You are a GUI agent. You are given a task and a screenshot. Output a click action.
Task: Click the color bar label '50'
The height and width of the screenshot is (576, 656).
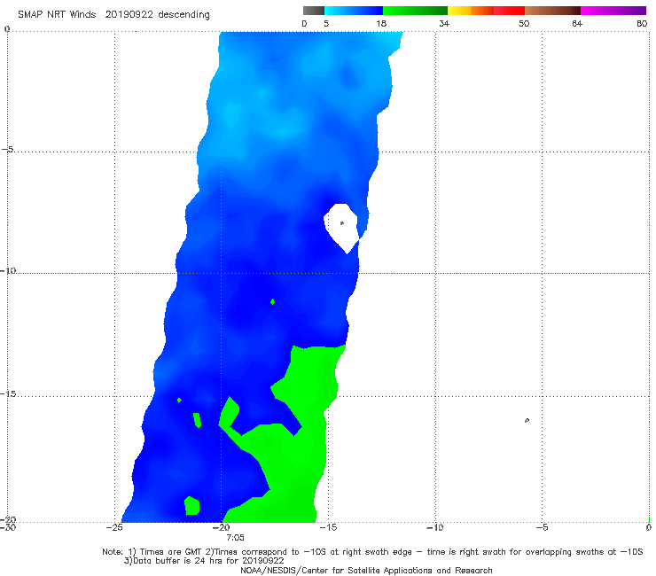524,23
